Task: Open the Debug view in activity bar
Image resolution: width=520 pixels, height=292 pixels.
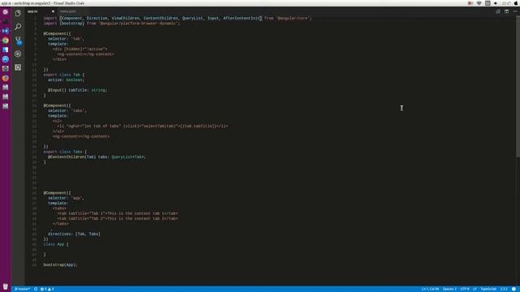Action: tap(18, 54)
